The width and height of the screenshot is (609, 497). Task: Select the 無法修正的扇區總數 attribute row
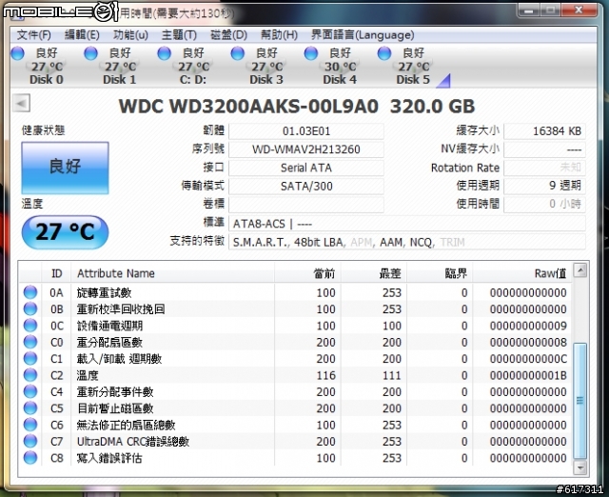point(295,425)
